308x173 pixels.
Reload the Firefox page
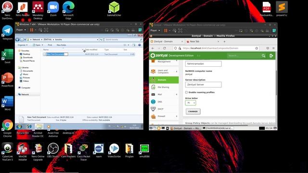(165, 48)
